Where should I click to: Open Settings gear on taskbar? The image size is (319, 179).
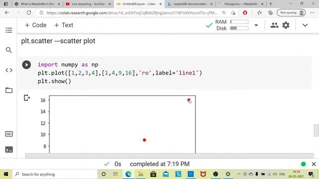(x=228, y=174)
